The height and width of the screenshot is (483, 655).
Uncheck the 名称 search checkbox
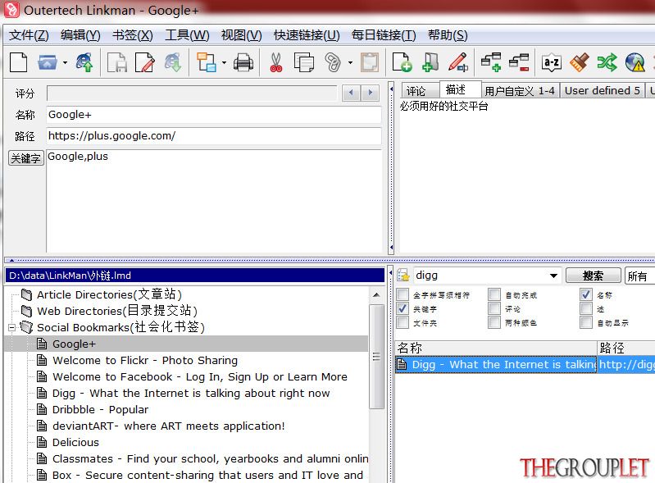coord(586,294)
